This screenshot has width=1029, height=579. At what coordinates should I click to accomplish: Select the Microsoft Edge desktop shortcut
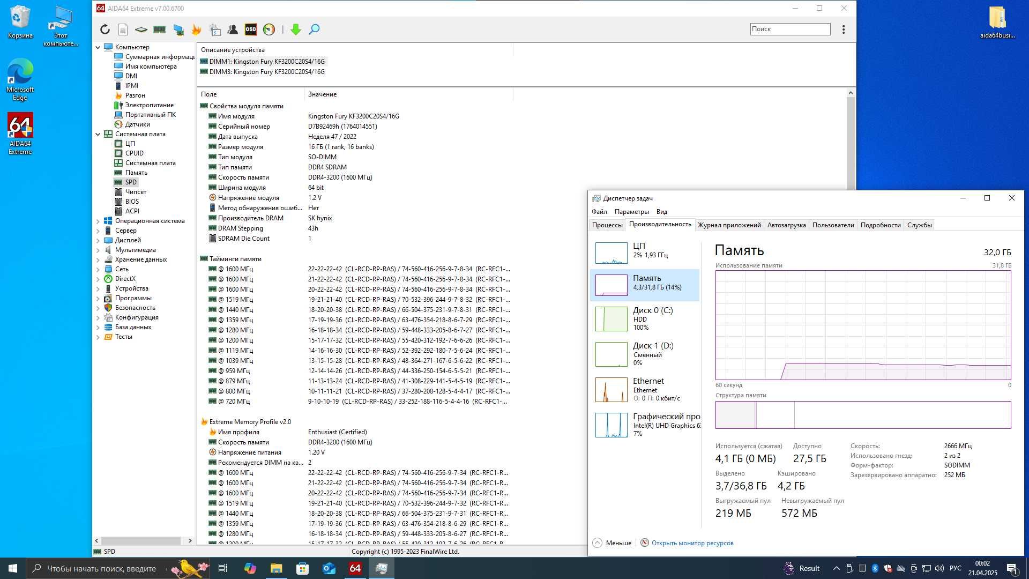(20, 79)
